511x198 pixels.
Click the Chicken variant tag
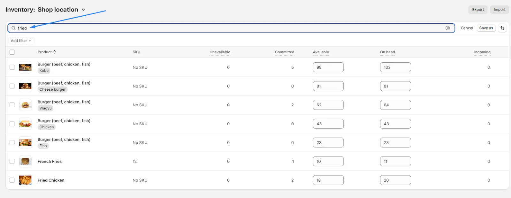point(47,127)
